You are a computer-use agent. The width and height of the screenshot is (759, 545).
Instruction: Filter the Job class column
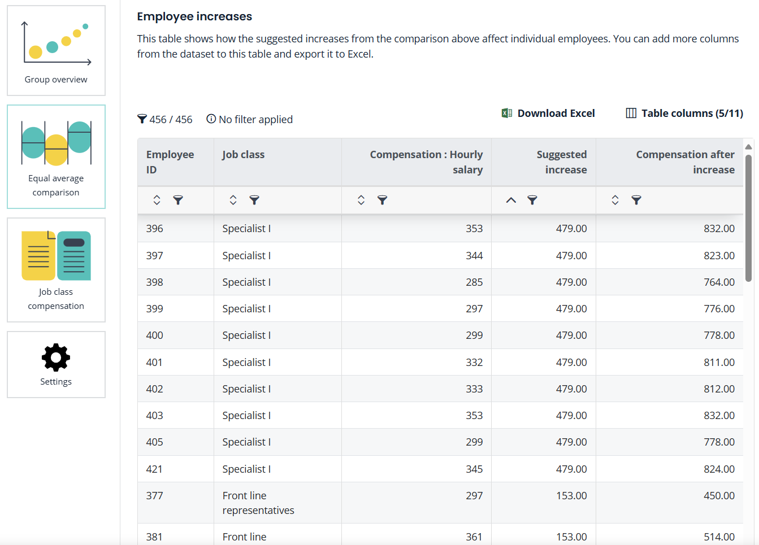click(254, 200)
